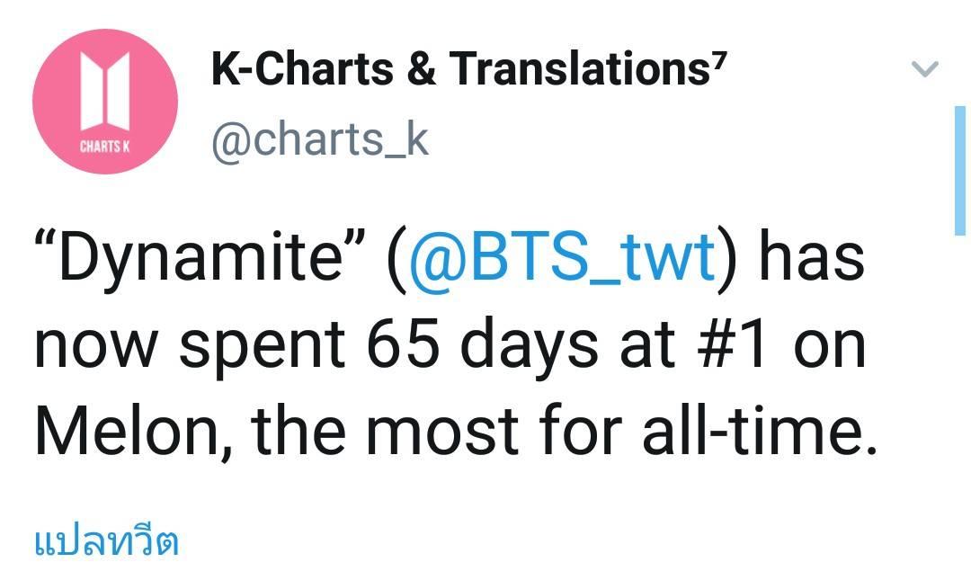Click the #1 text in the tweet
The image size is (971, 580).
tap(733, 344)
